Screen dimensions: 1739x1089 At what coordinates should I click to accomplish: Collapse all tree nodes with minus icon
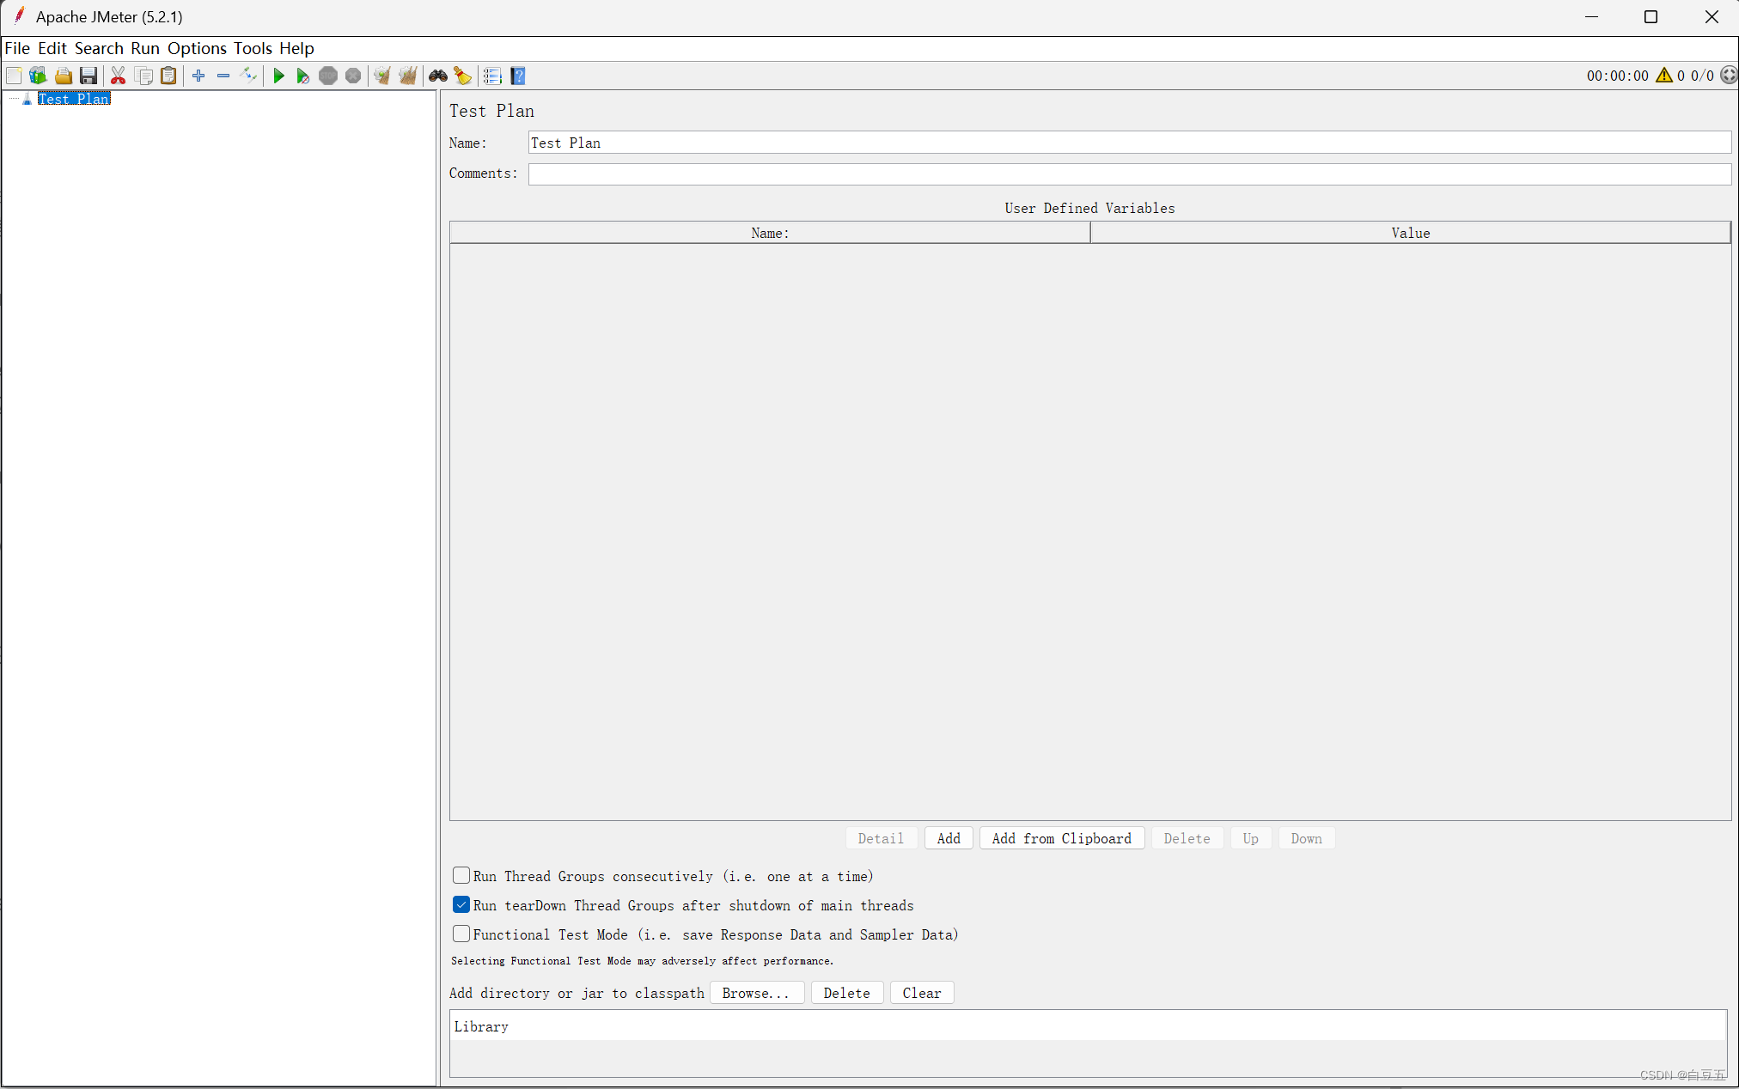pos(223,76)
